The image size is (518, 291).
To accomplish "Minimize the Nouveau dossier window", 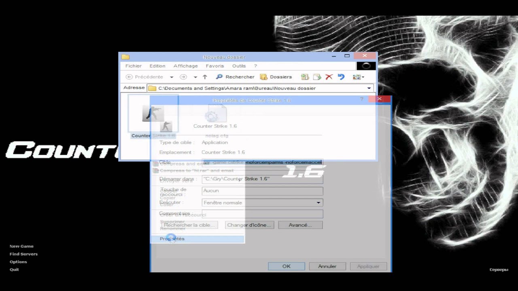I will (334, 56).
